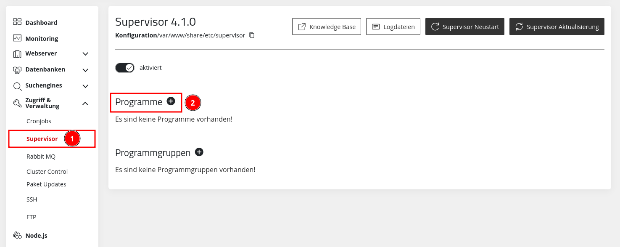Copy the configuration path with copy icon
This screenshot has width=620, height=247.
pyautogui.click(x=252, y=35)
